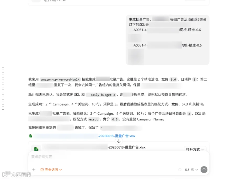Image resolution: width=236 pixels, height=179 pixels.
Task: Click the exact match-type code tag
Action: (93, 119)
